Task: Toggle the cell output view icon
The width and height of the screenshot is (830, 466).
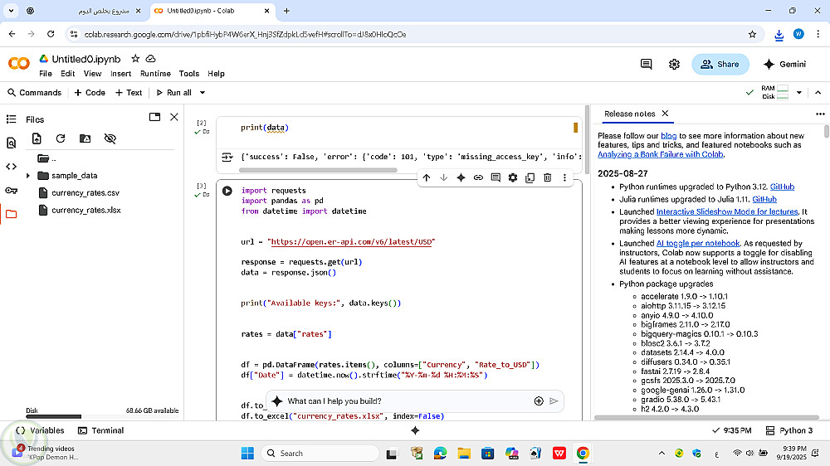Action: [x=226, y=158]
